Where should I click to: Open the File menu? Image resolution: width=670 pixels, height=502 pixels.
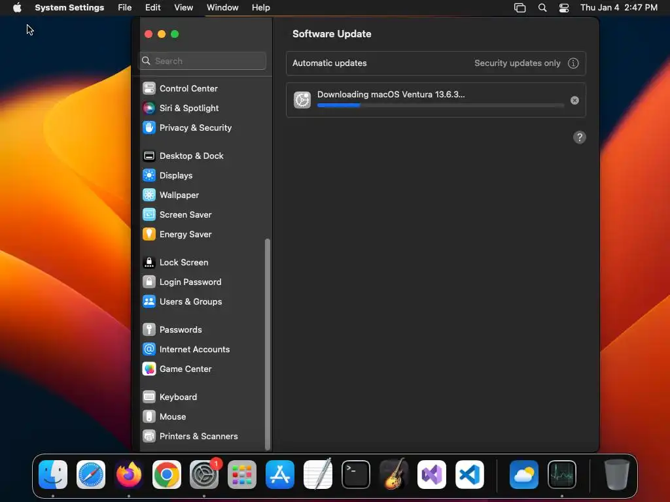[125, 8]
